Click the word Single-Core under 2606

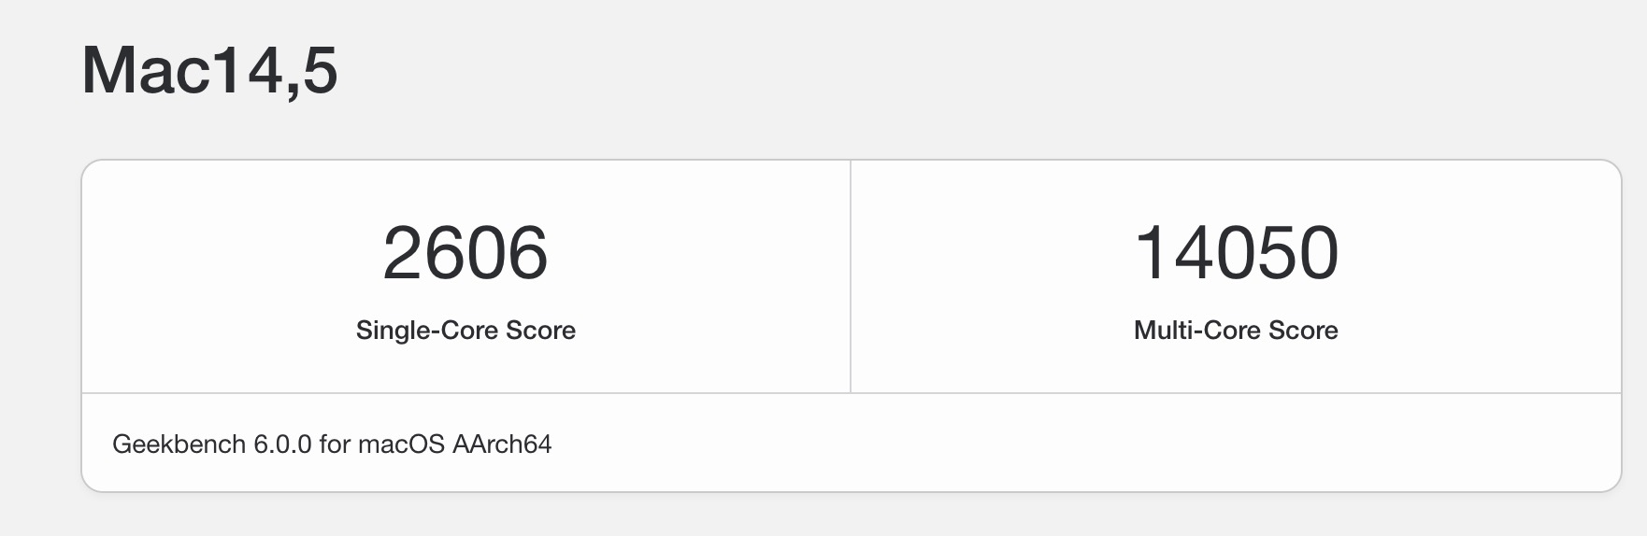[427, 330]
